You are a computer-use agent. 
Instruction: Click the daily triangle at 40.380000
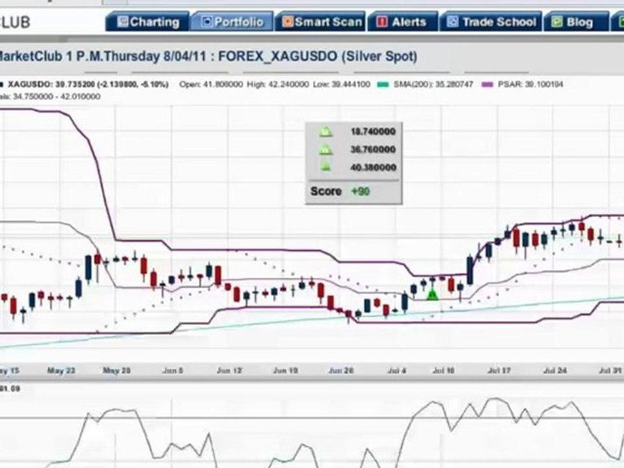pyautogui.click(x=326, y=167)
